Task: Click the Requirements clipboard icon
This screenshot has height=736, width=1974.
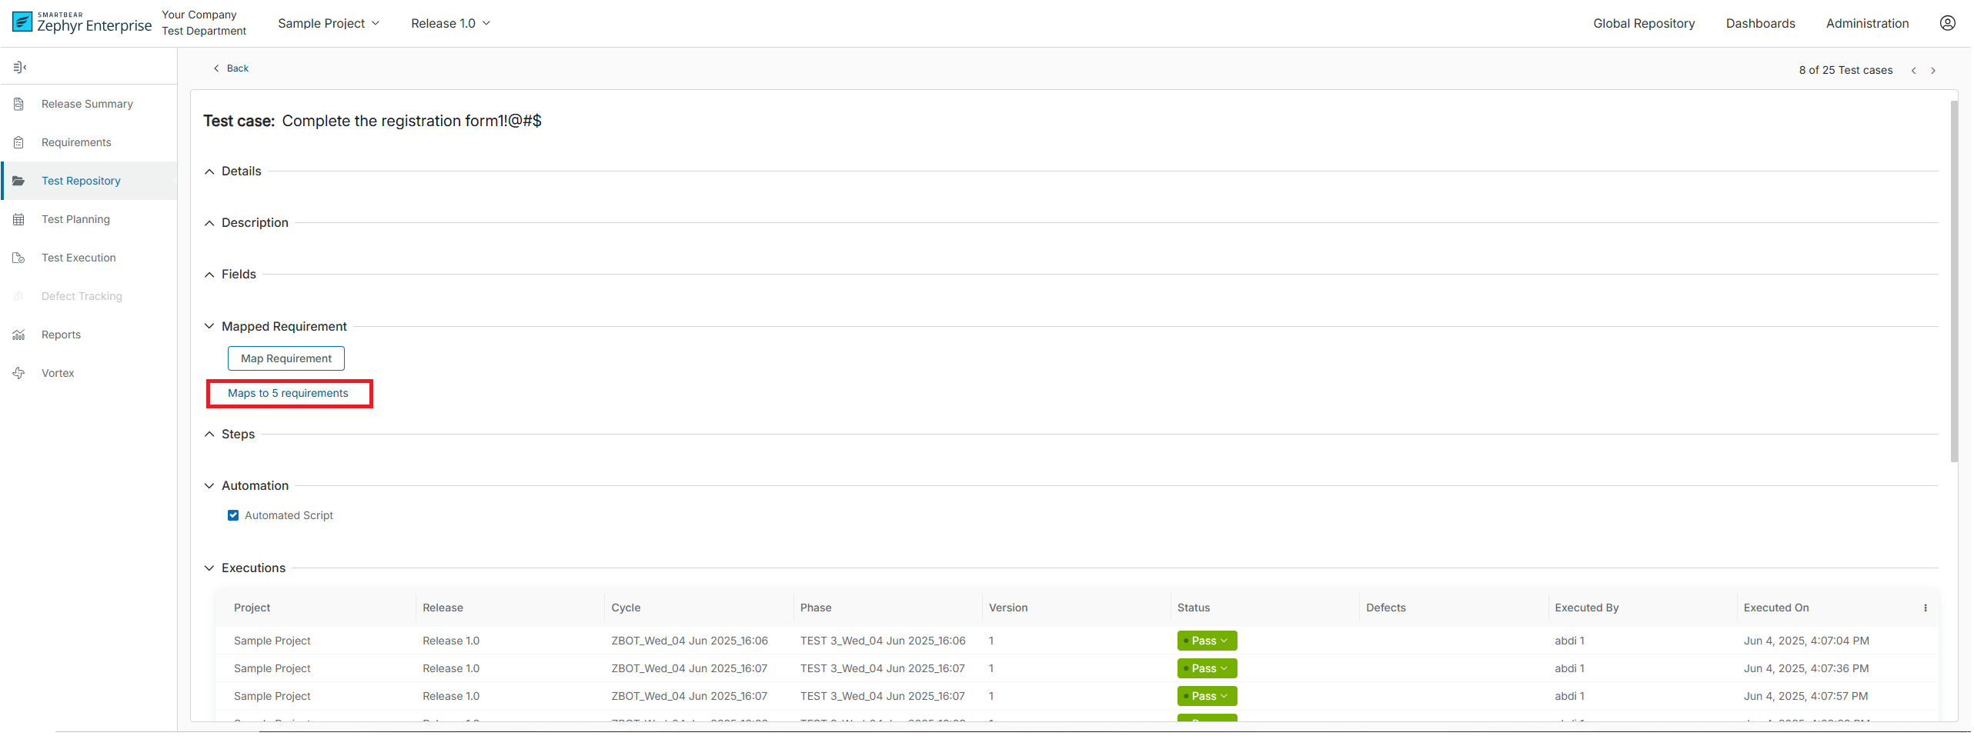Action: coord(19,142)
